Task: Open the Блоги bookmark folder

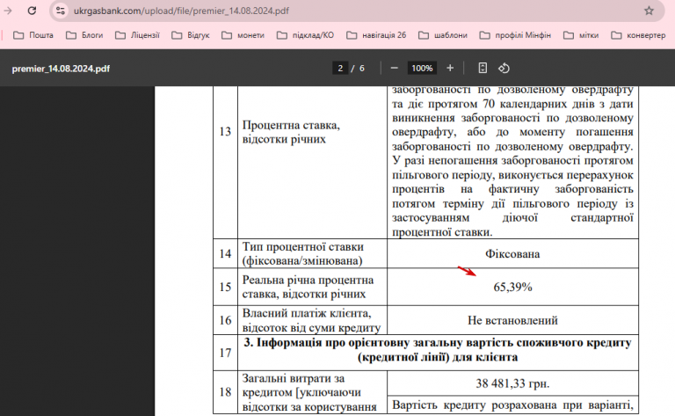Action: pos(84,35)
